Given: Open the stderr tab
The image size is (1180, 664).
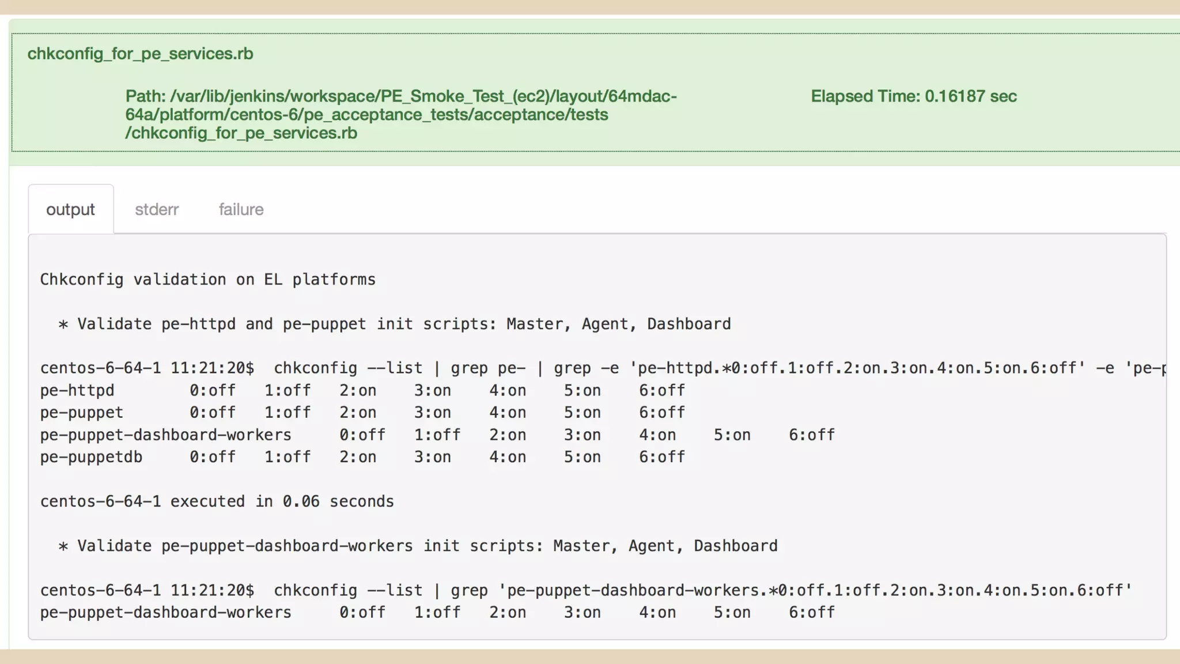Looking at the screenshot, I should click(157, 209).
